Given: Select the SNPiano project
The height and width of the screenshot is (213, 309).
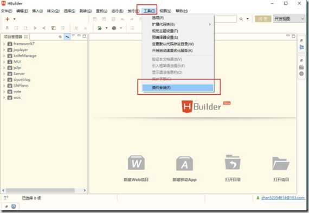Looking at the screenshot, I should 18,86.
